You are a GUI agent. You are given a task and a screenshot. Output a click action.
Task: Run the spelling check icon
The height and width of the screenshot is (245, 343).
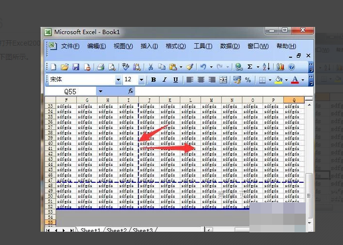(125, 67)
